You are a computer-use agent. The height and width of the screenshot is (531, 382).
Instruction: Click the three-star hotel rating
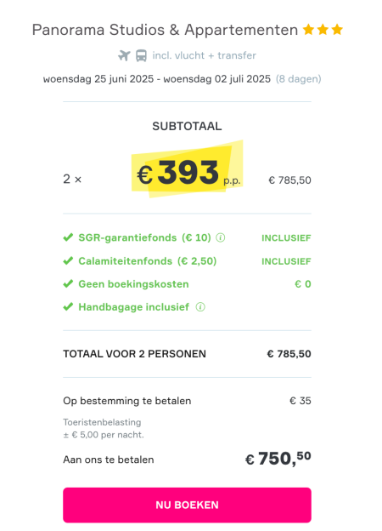pyautogui.click(x=323, y=30)
